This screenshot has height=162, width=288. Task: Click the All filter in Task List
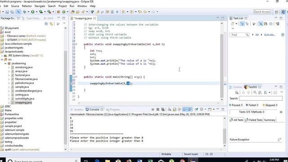pyautogui.click(x=257, y=35)
